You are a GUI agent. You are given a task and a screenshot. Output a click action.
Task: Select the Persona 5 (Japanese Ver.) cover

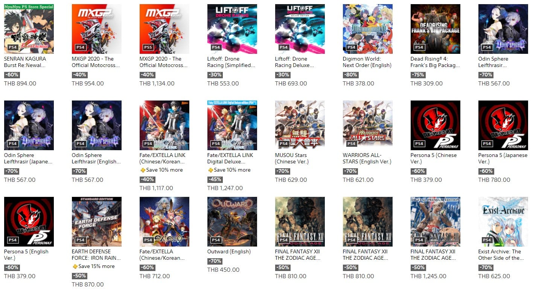pyautogui.click(x=503, y=125)
